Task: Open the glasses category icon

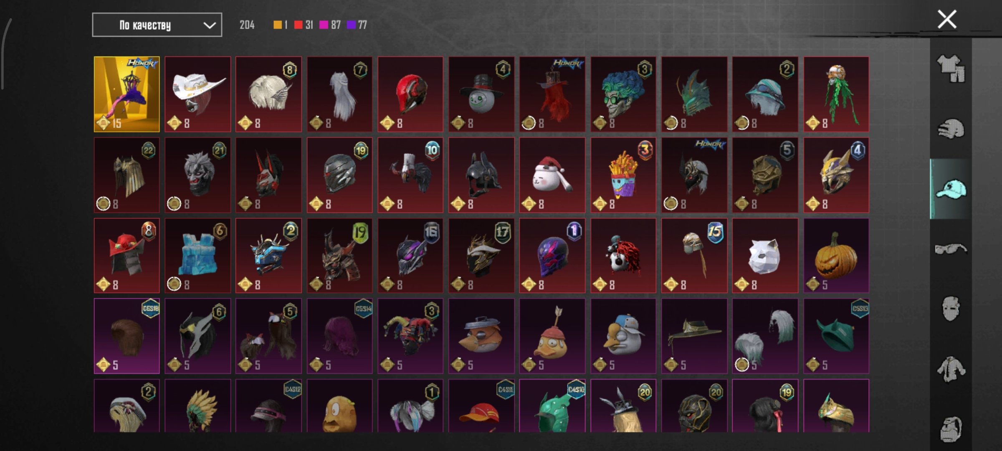Action: pos(951,249)
